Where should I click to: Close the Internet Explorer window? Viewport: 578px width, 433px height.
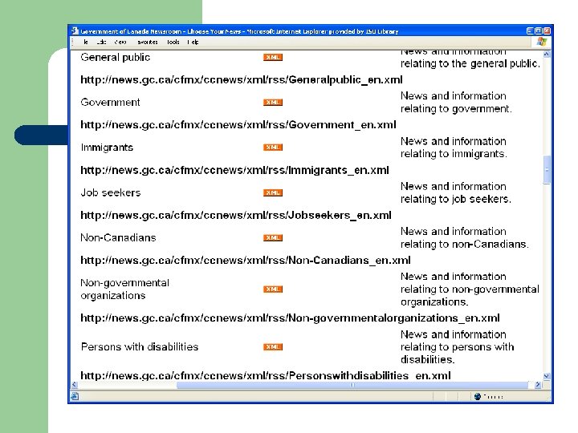(547, 31)
